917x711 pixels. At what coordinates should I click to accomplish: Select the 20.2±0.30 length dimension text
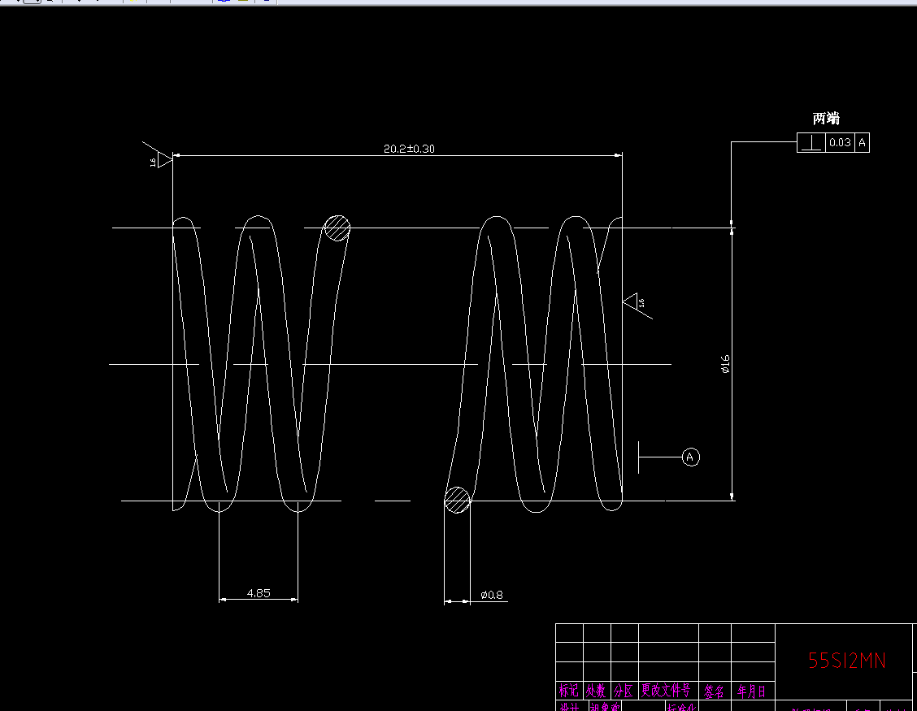tap(409, 149)
